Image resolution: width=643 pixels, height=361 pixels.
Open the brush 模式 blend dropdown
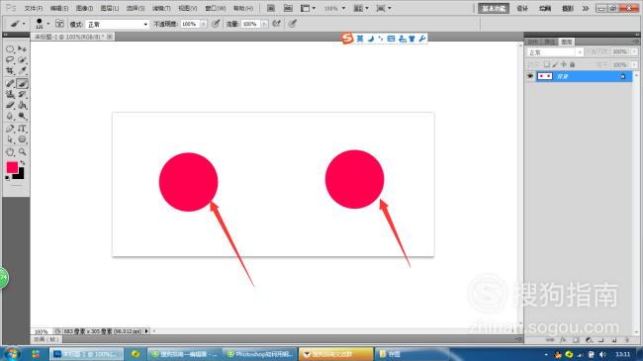pos(117,24)
